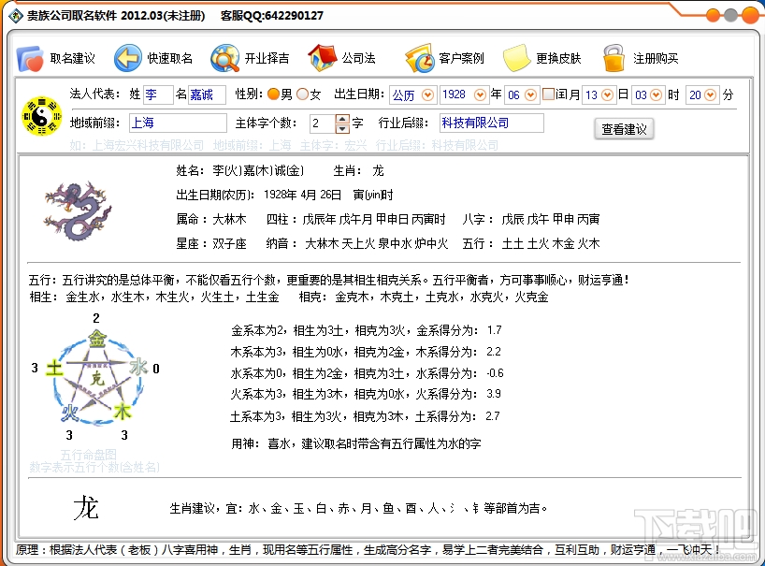Open the 公司法 menu tab
The width and height of the screenshot is (765, 566).
358,59
